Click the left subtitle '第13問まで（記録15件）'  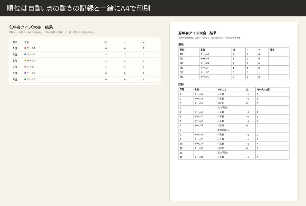(81, 32)
